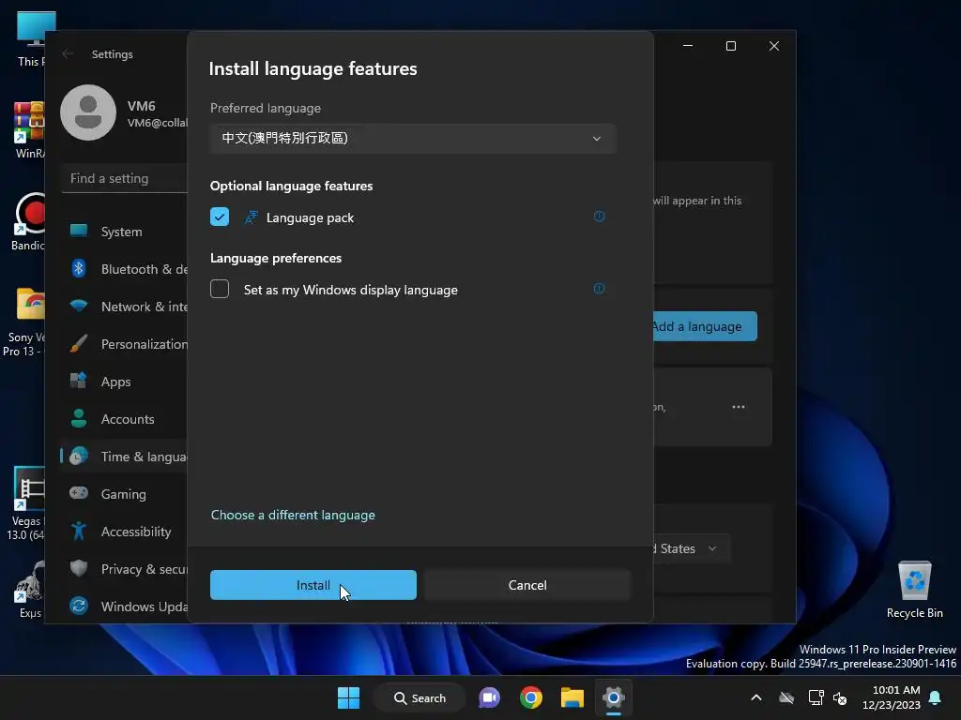Viewport: 961px width, 720px height.
Task: Click the Install button
Action: 313,585
